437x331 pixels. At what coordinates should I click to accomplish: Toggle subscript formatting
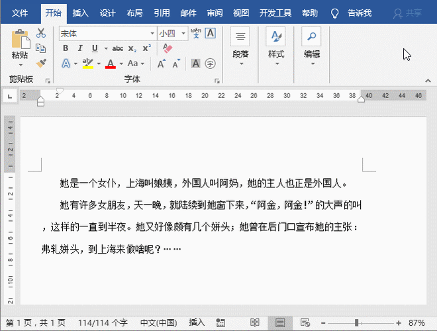tap(132, 48)
